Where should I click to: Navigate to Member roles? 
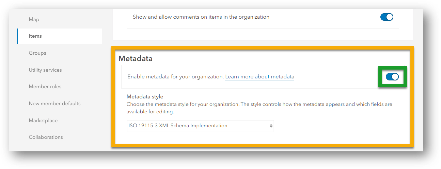pyautogui.click(x=45, y=87)
